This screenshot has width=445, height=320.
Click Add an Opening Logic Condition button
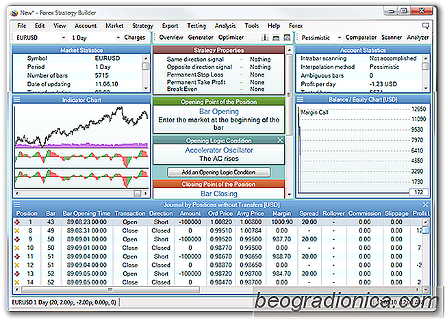click(x=218, y=172)
